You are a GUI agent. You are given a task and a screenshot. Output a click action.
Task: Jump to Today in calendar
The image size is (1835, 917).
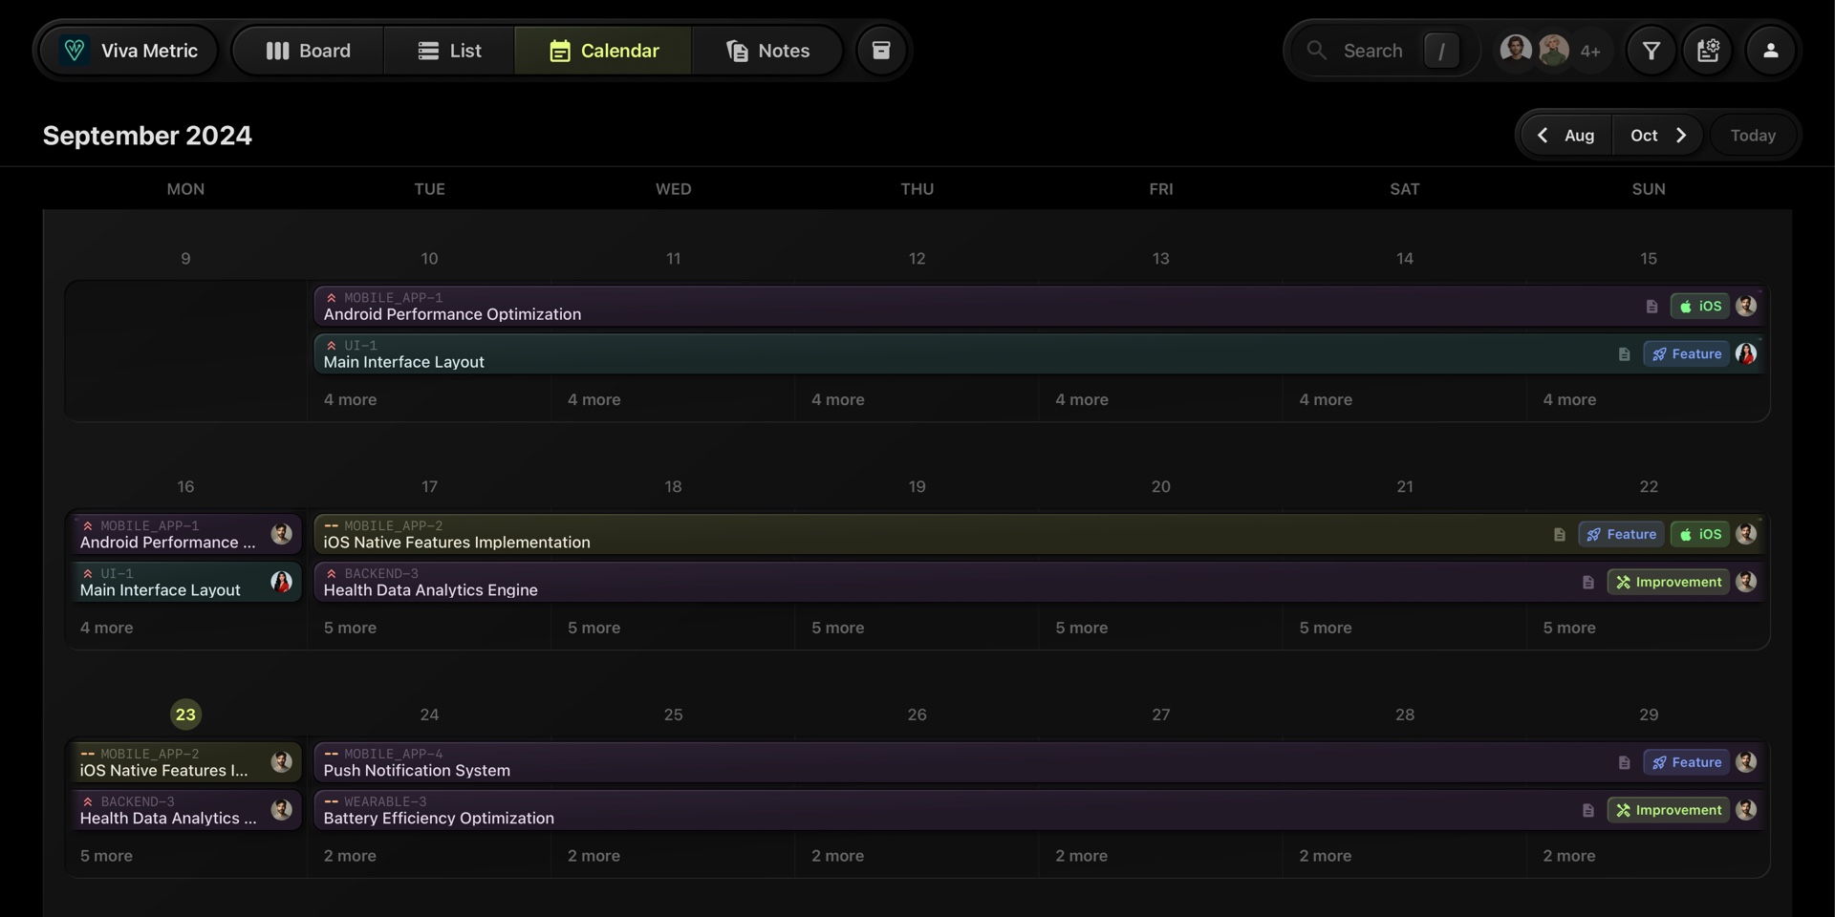(x=1752, y=136)
